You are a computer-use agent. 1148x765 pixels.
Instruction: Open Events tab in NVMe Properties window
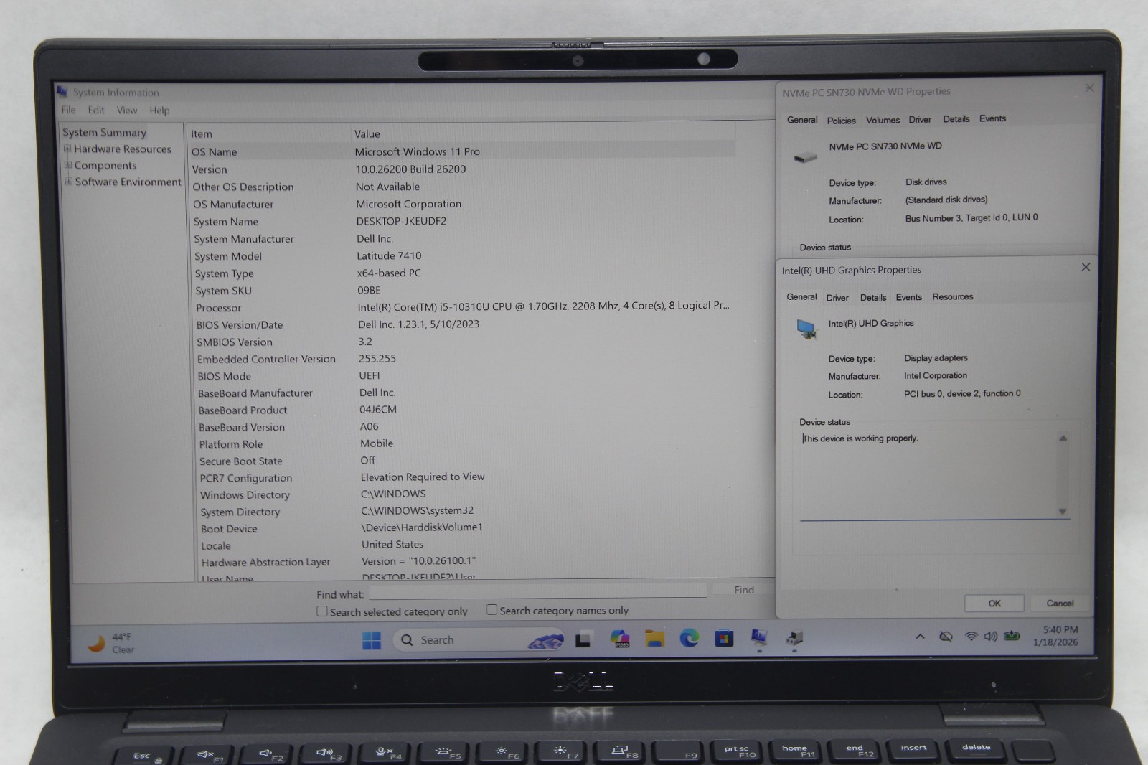click(x=992, y=118)
